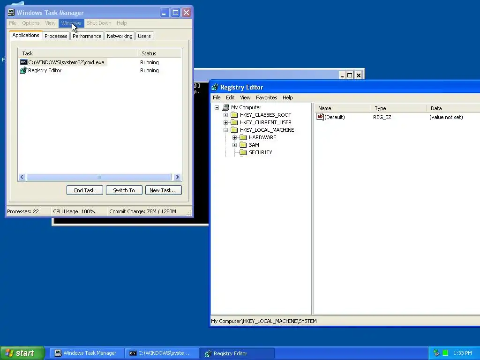
Task: Click the (Default) string value icon
Action: pos(320,117)
